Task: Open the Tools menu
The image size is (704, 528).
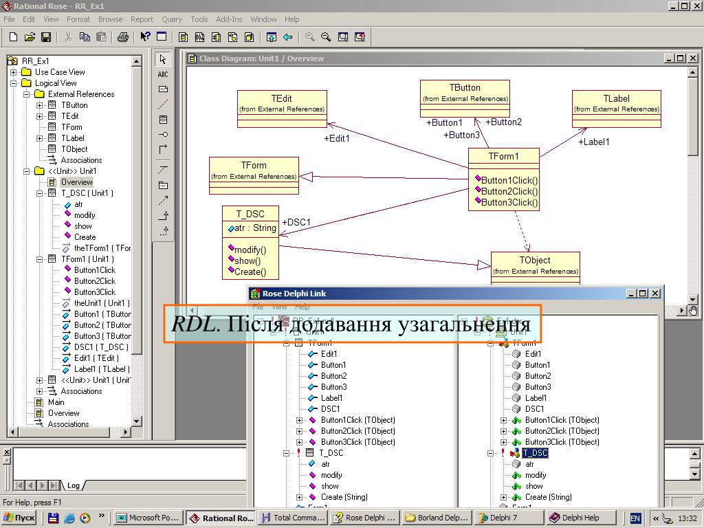Action: pos(199,19)
